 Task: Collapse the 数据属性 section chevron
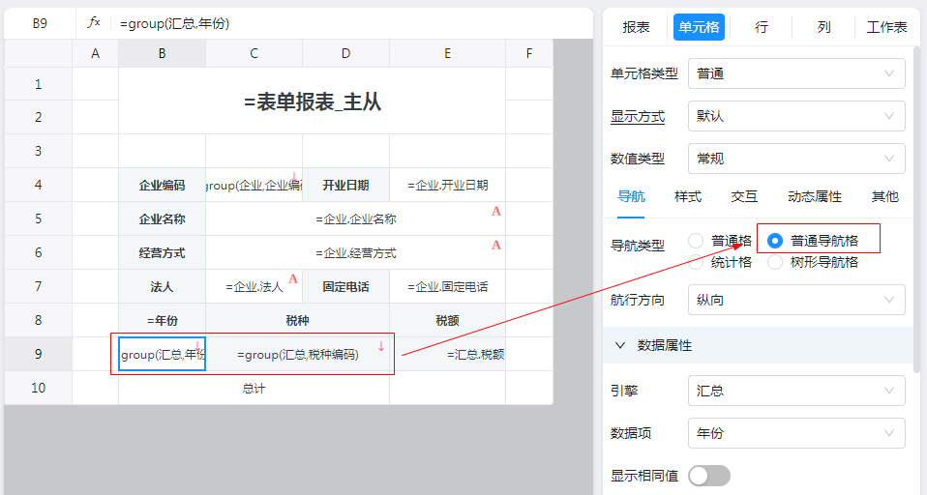[x=619, y=345]
